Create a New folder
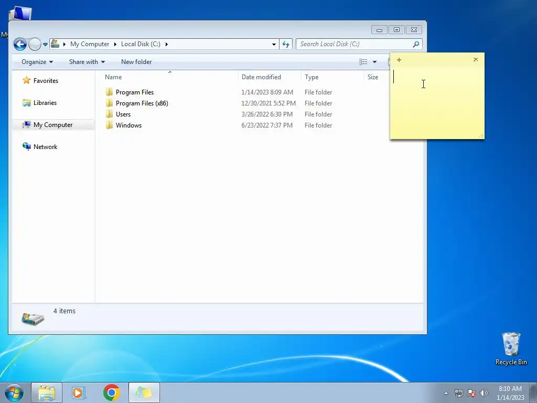The width and height of the screenshot is (537, 403). tap(136, 62)
